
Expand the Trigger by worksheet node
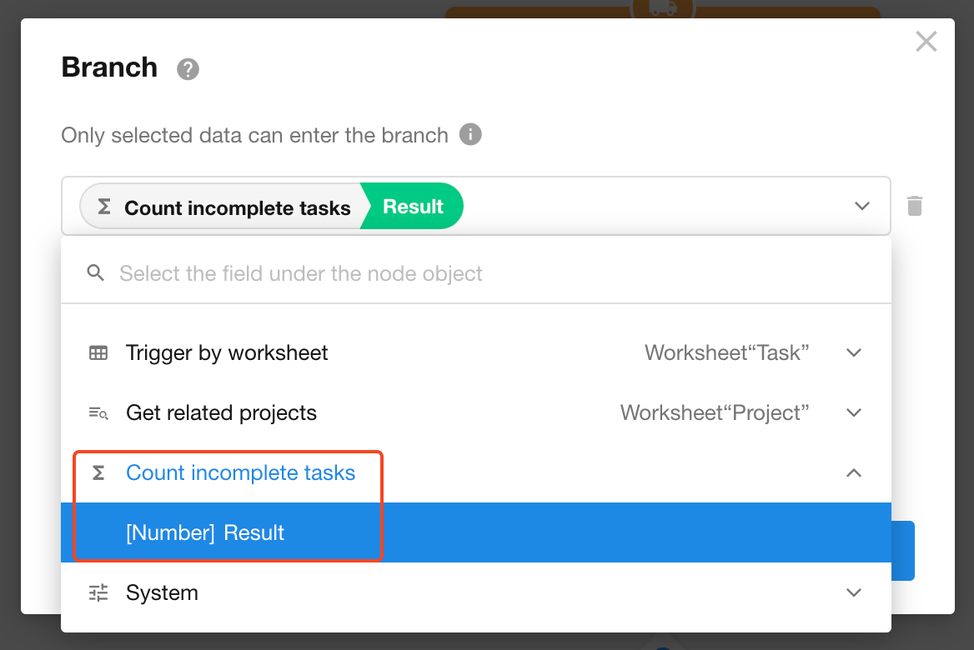pos(853,353)
